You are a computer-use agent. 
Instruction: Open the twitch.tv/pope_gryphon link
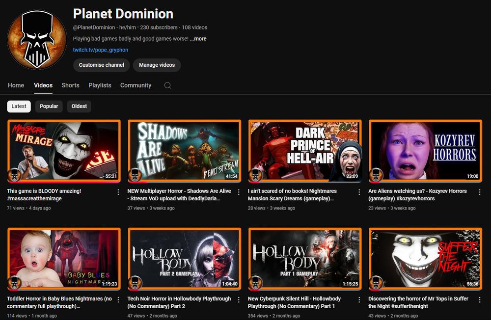tap(101, 50)
